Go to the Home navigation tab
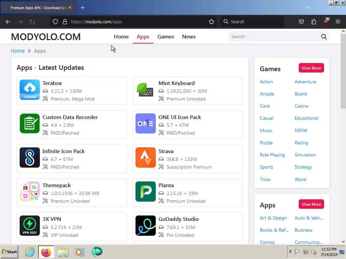The image size is (346, 259). point(121,36)
